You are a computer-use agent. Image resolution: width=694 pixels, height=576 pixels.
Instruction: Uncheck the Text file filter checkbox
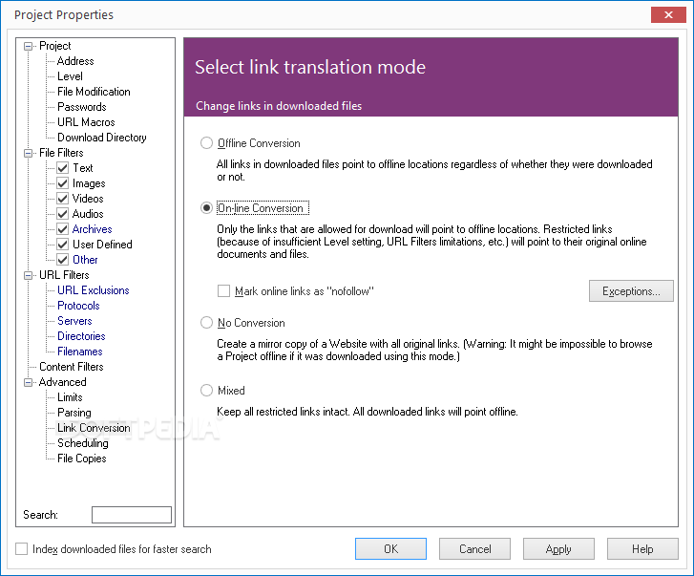tap(63, 168)
